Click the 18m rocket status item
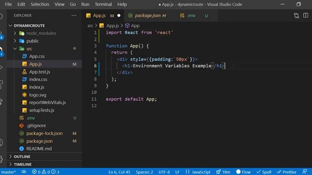This screenshot has height=175, width=312. pyautogui.click(x=223, y=172)
